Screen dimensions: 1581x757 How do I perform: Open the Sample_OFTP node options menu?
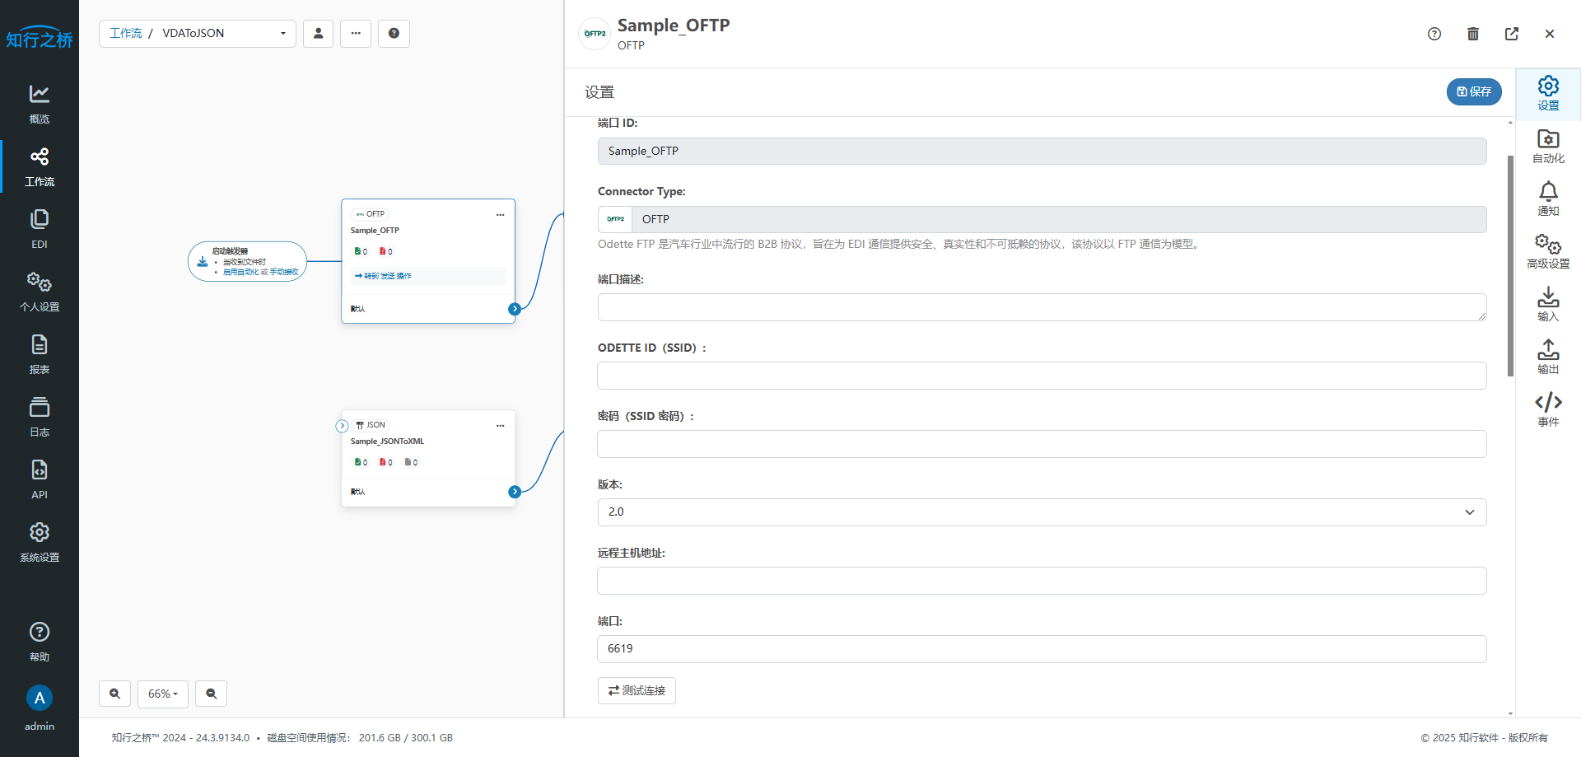click(500, 214)
